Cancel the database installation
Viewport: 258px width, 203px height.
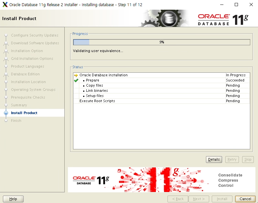tap(245, 199)
